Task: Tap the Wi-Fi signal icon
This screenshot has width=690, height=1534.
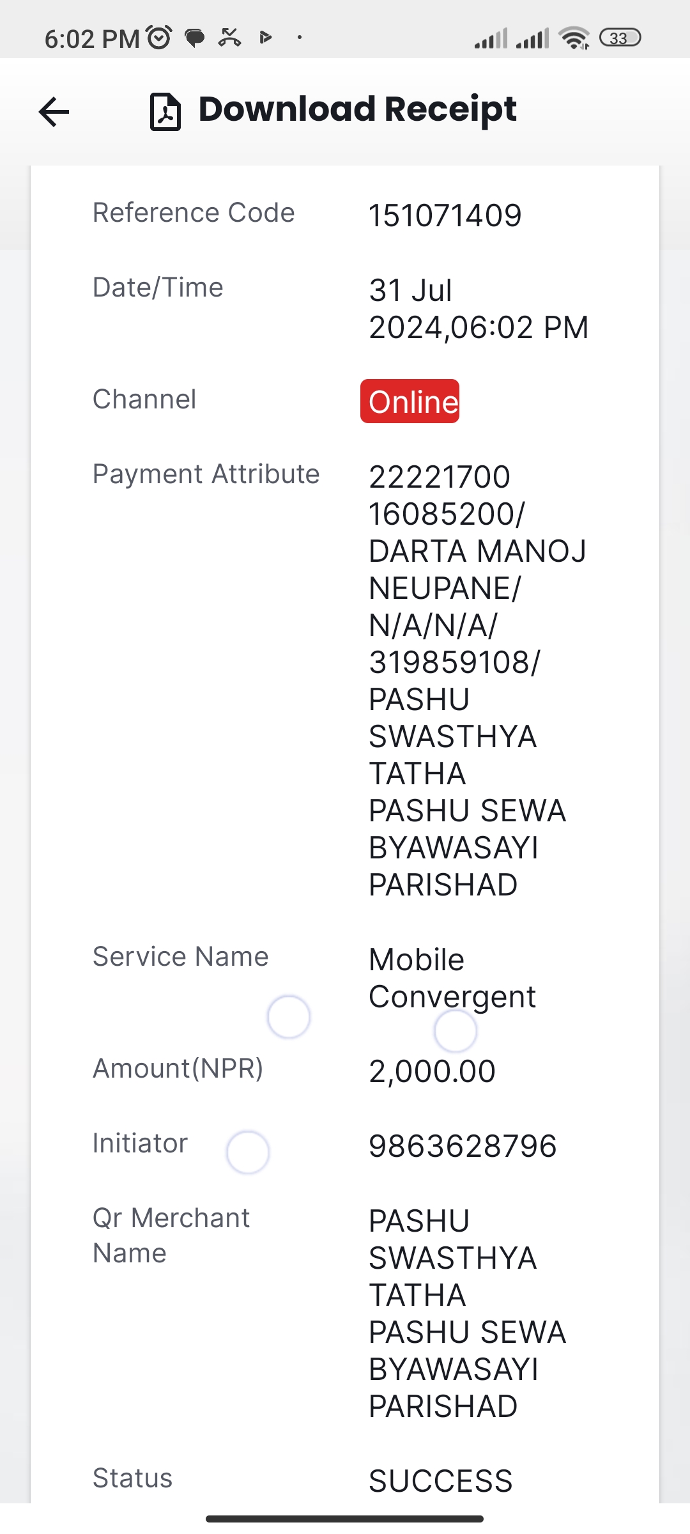Action: click(x=574, y=38)
